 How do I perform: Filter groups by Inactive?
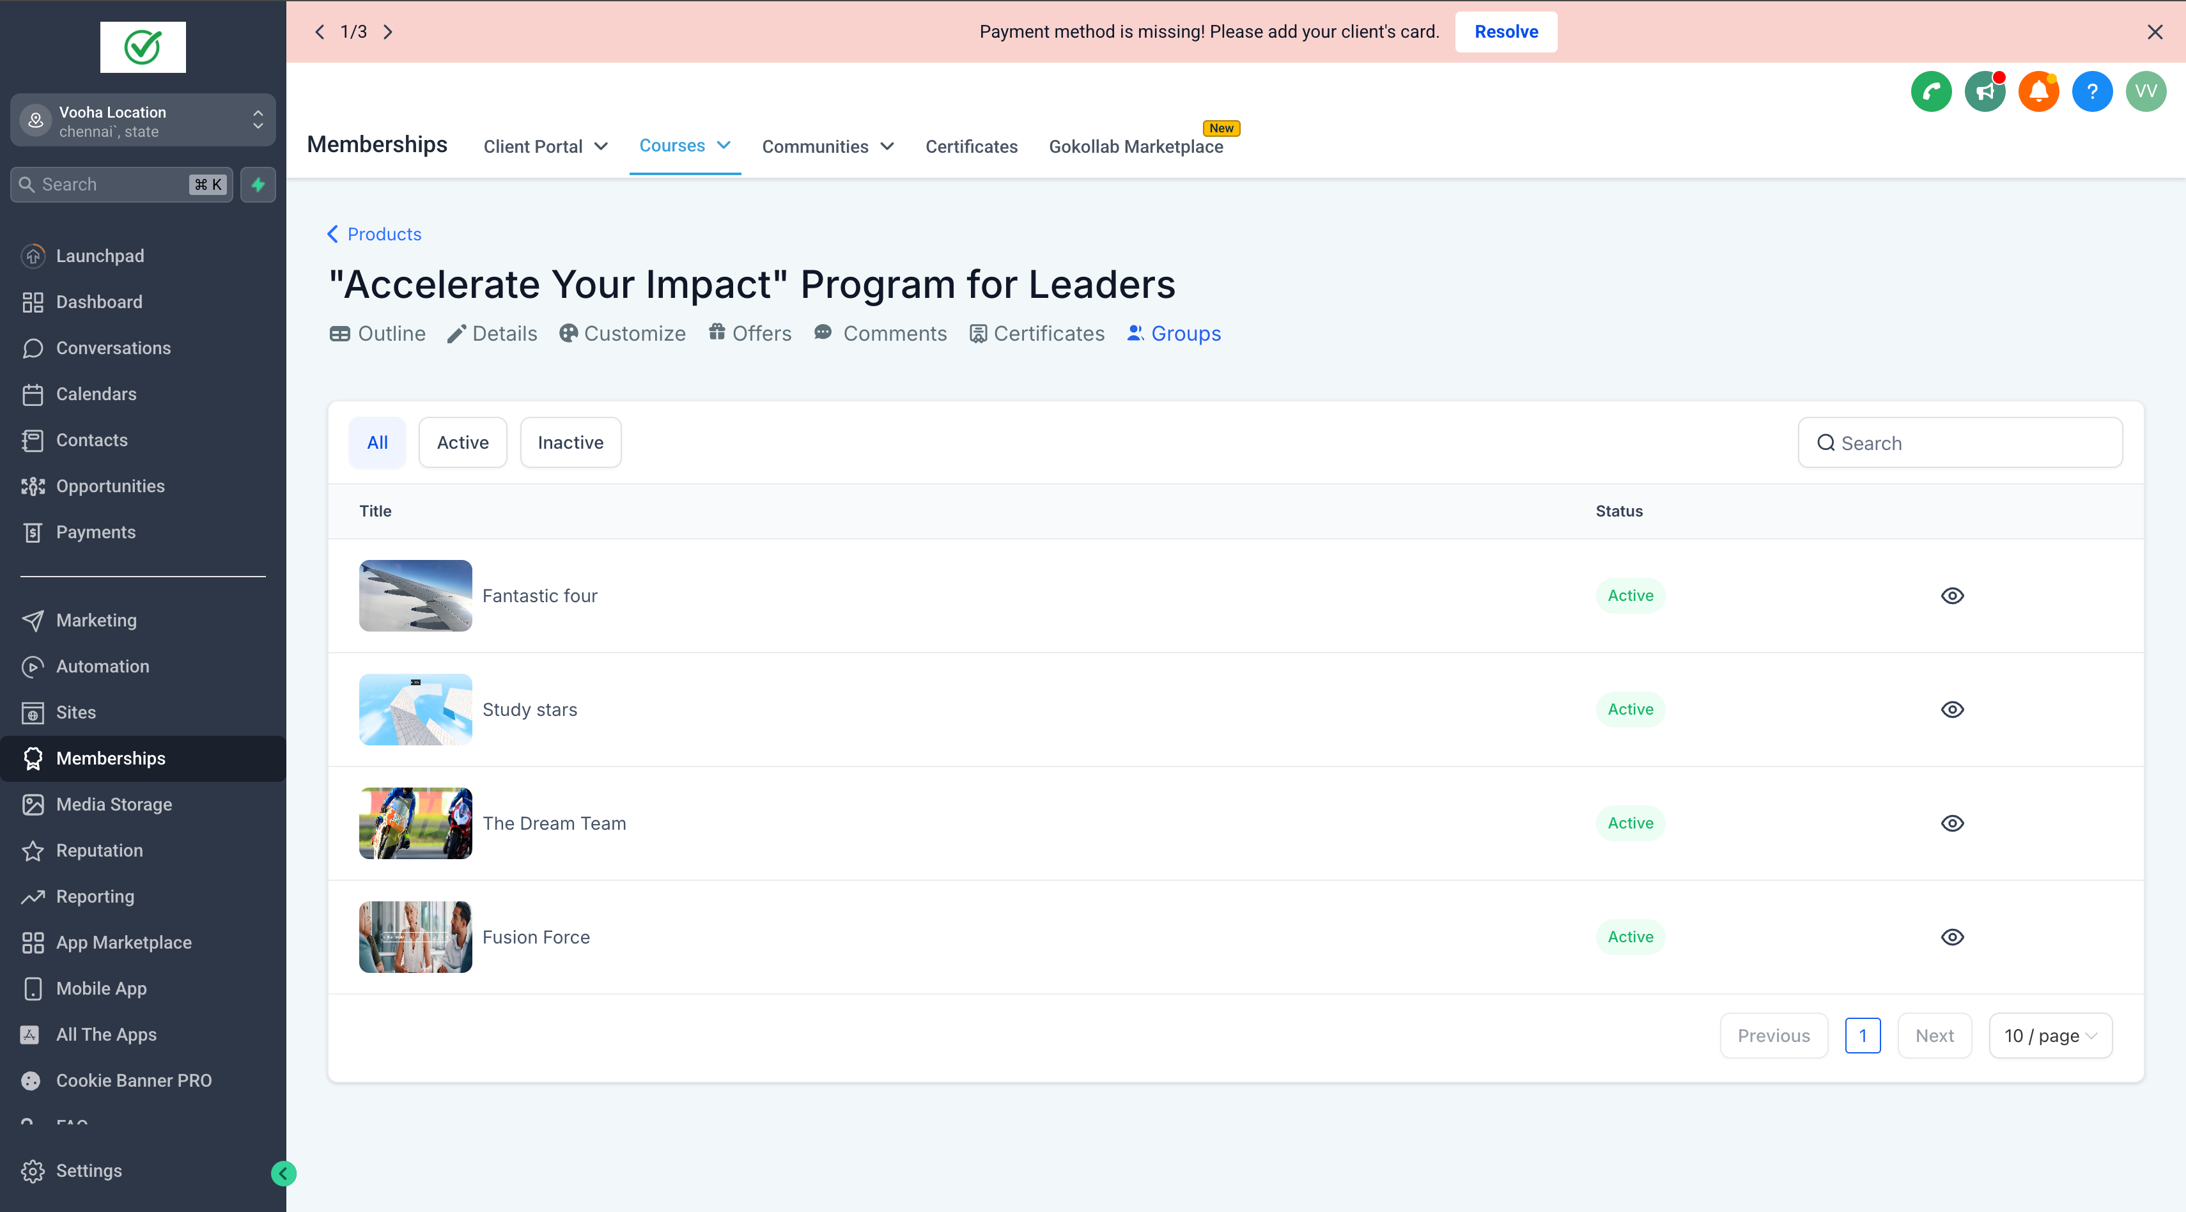(570, 442)
